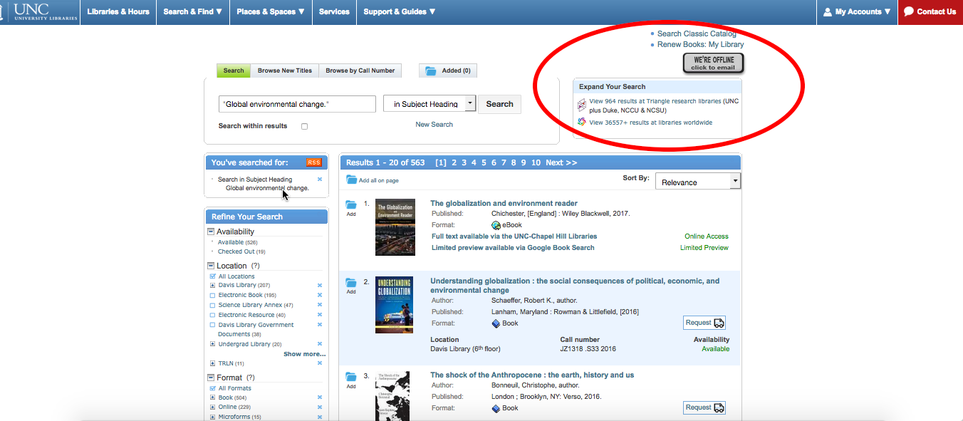Open the Sort By Relevance dropdown
This screenshot has width=963, height=421.
698,182
